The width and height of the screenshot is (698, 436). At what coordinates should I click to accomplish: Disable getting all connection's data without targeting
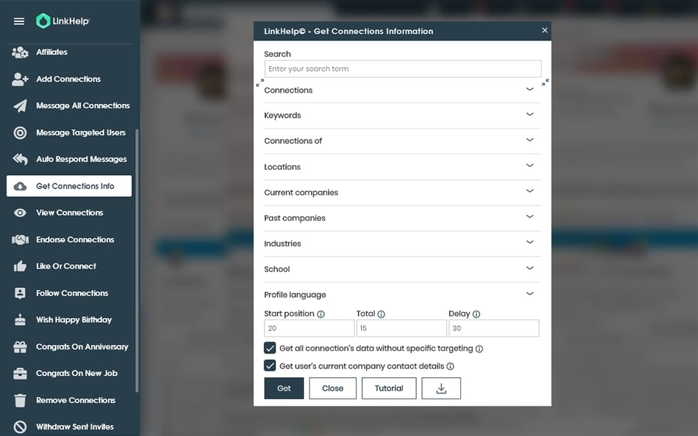(270, 348)
